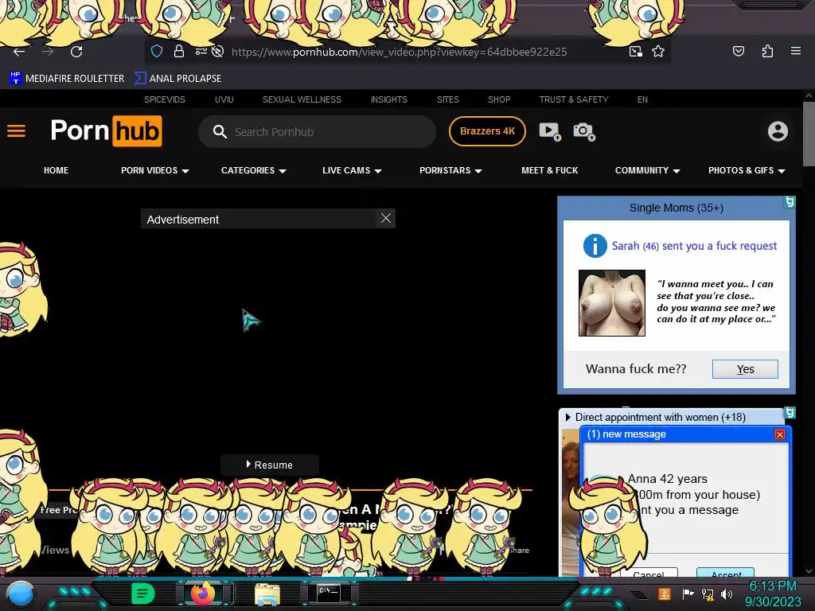Go back one page in Firefox

[x=19, y=52]
